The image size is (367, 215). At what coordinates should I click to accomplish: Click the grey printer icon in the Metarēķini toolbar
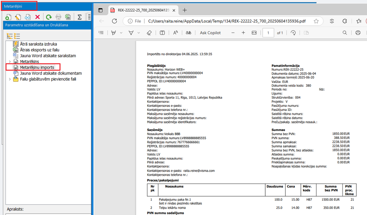click(x=58, y=17)
